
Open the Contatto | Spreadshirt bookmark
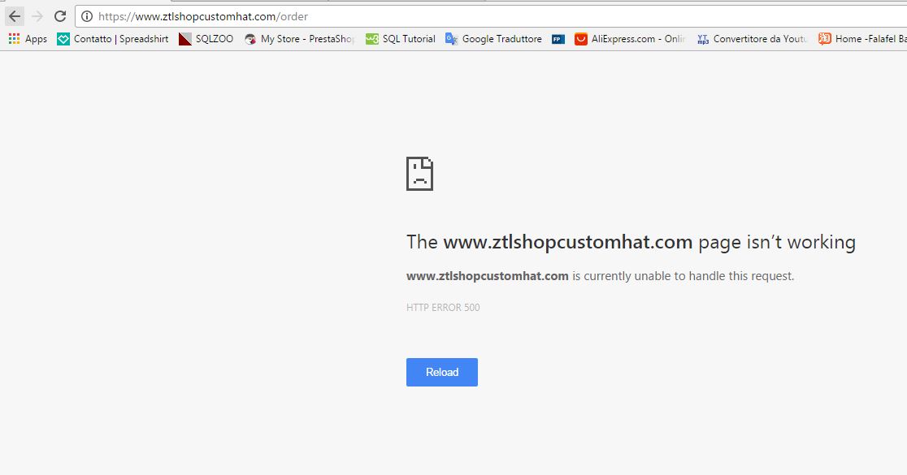[113, 39]
